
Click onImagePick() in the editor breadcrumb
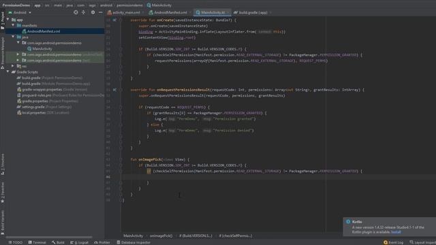pos(161,236)
